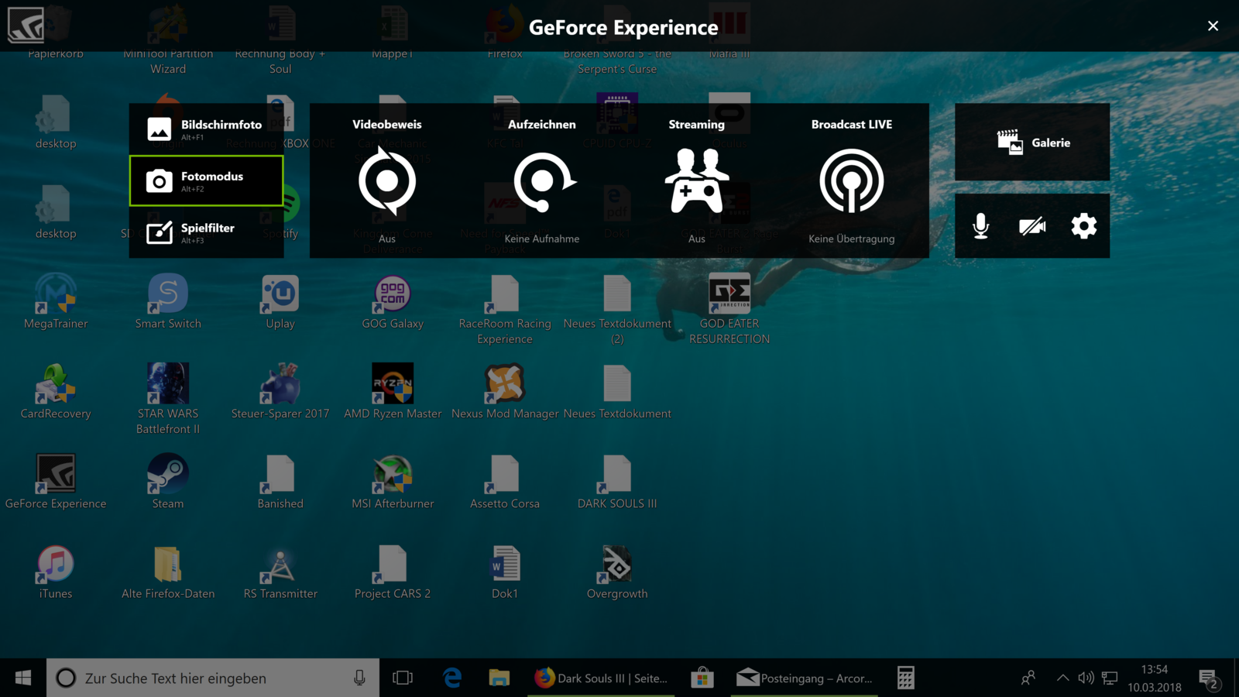Click the taskbar search field

click(x=213, y=678)
